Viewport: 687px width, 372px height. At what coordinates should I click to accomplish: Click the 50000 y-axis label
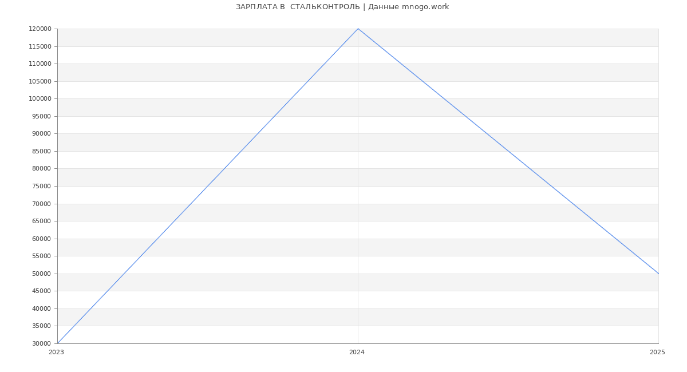tap(42, 274)
